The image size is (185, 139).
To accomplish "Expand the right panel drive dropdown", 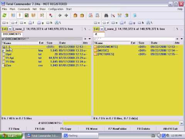I will (102, 29).
